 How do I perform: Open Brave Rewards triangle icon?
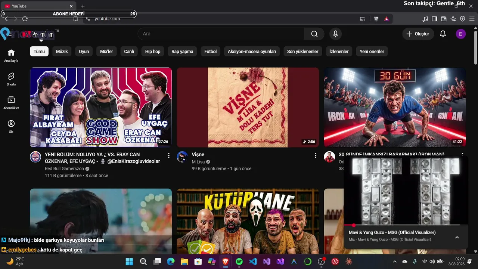tap(387, 19)
